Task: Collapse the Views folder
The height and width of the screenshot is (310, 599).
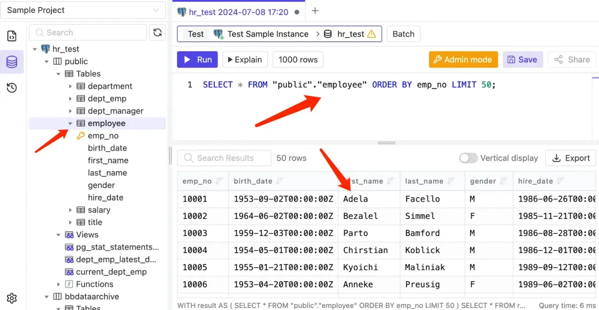Action: tap(58, 235)
